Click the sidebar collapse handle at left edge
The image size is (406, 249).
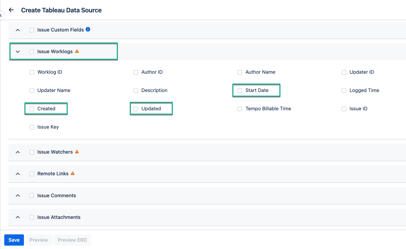point(1,15)
